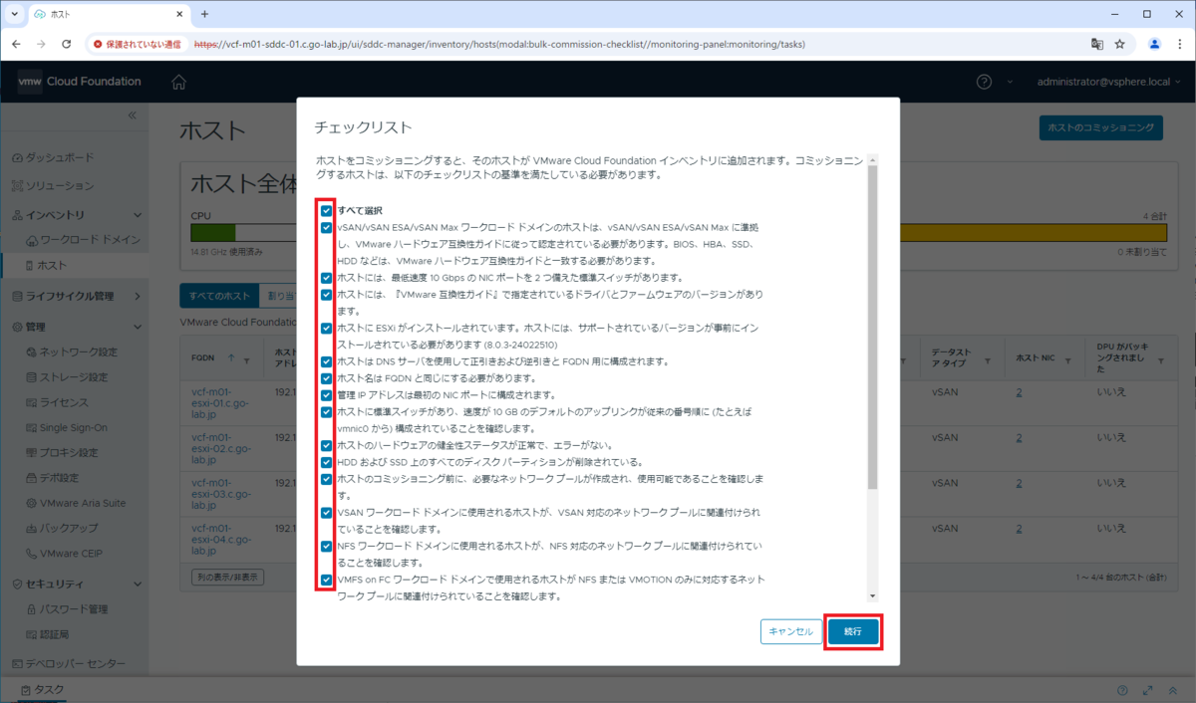This screenshot has width=1196, height=703.
Task: Expand the ライフサイクル管理 sidebar section
Action: pyautogui.click(x=137, y=296)
